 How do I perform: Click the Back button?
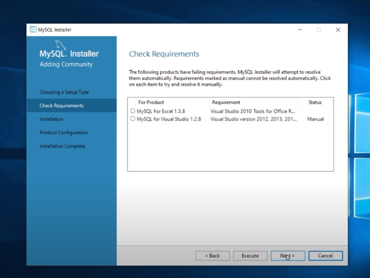click(x=212, y=256)
